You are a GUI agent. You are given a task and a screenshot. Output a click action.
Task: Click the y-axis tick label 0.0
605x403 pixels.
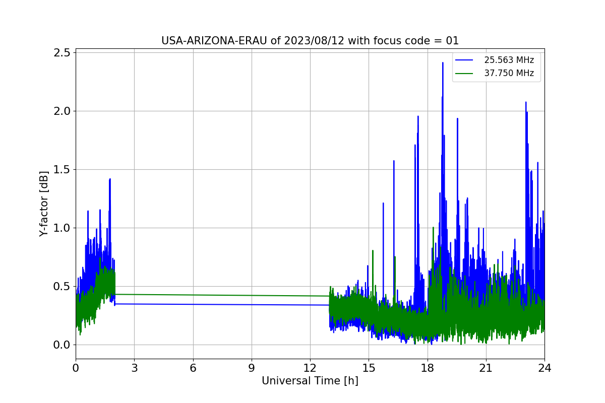coord(62,345)
